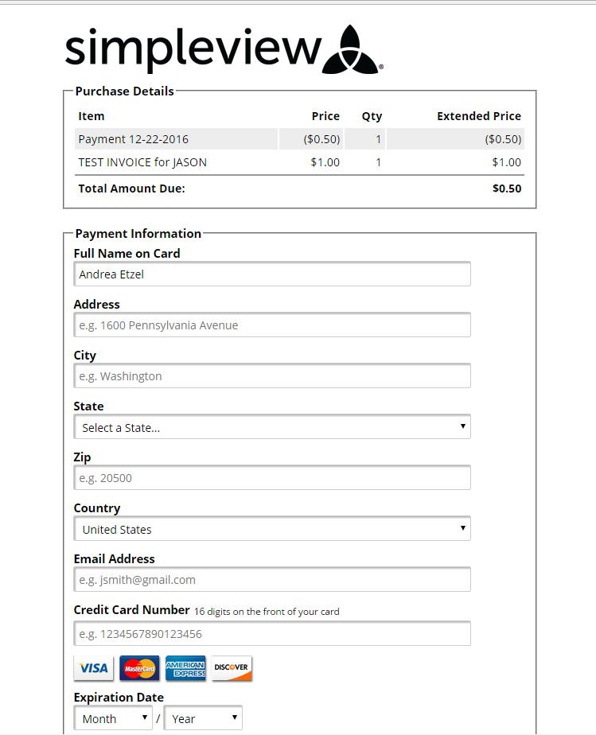Open the State dropdown
Screen dimensions: 596x735
[272, 427]
